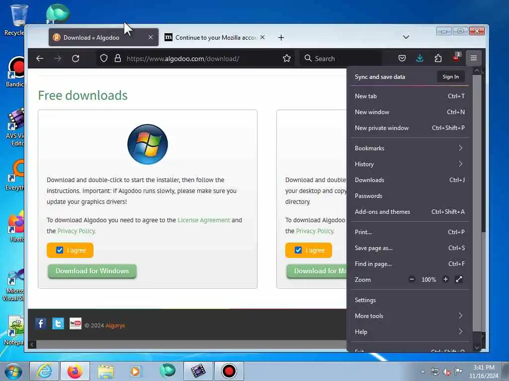
Task: Choose New window from the menu
Action: pyautogui.click(x=410, y=112)
